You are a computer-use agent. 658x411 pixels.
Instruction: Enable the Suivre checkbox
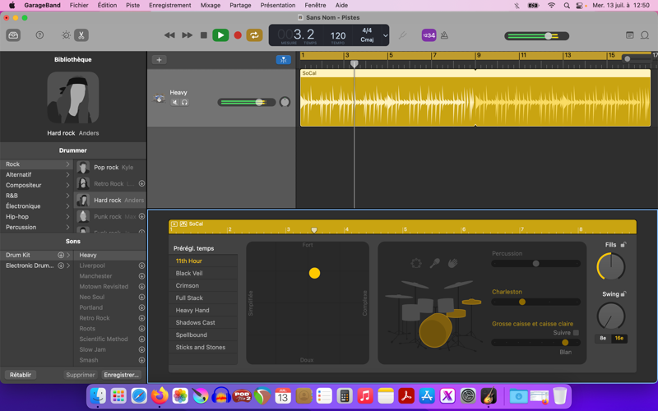click(x=576, y=333)
